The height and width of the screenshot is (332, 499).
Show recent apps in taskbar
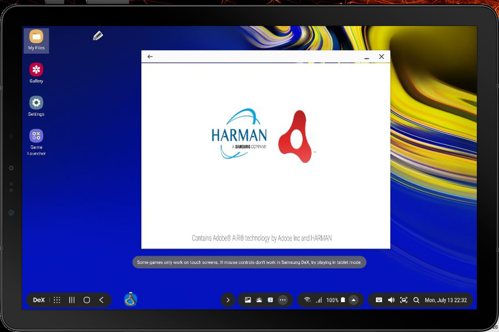pyautogui.click(x=72, y=300)
